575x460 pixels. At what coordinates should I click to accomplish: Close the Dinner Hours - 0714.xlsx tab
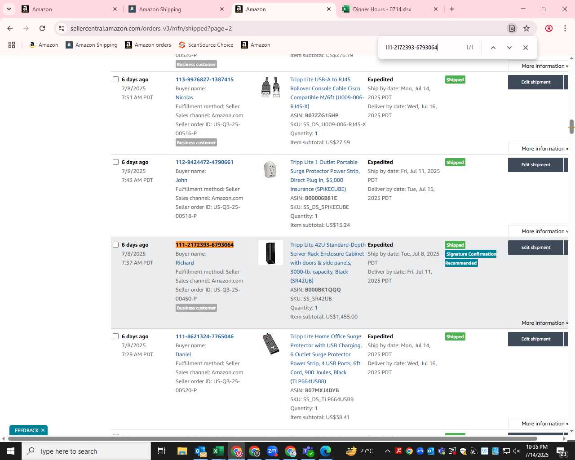pos(435,9)
